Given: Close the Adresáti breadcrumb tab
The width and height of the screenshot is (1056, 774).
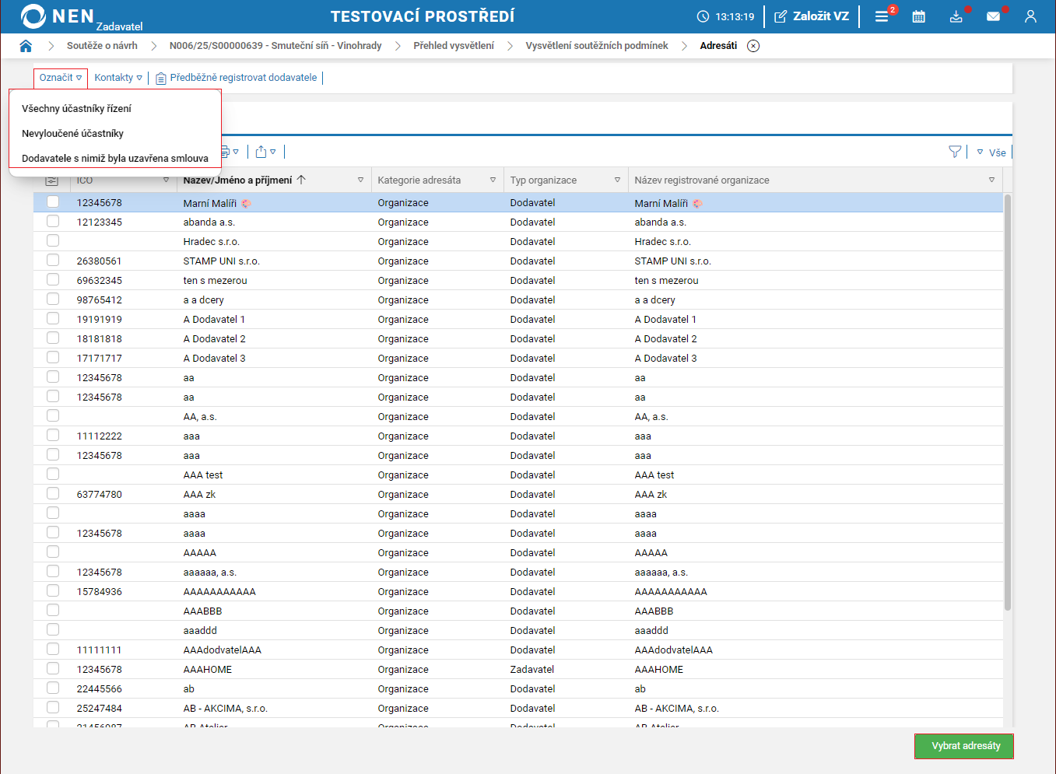Looking at the screenshot, I should [753, 46].
